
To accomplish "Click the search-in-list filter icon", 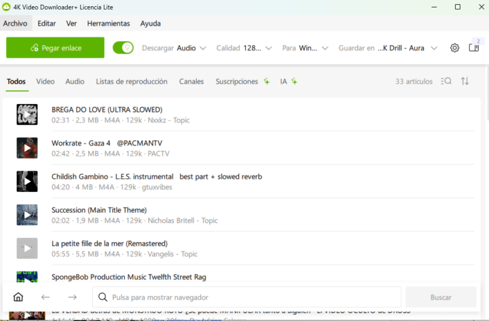I will click(446, 81).
